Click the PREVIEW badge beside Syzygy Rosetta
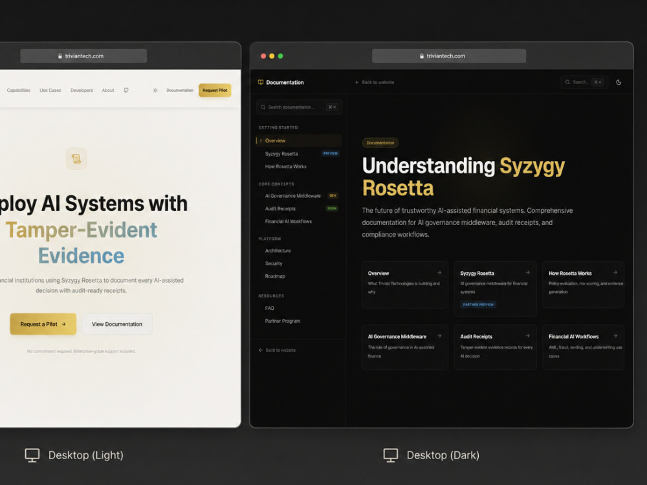 point(330,153)
